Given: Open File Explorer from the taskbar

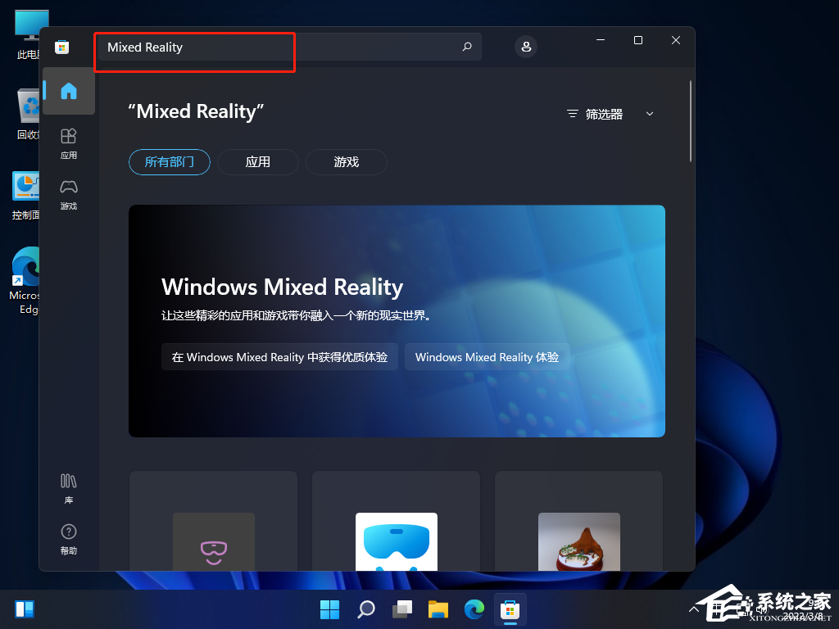Looking at the screenshot, I should pos(438,609).
